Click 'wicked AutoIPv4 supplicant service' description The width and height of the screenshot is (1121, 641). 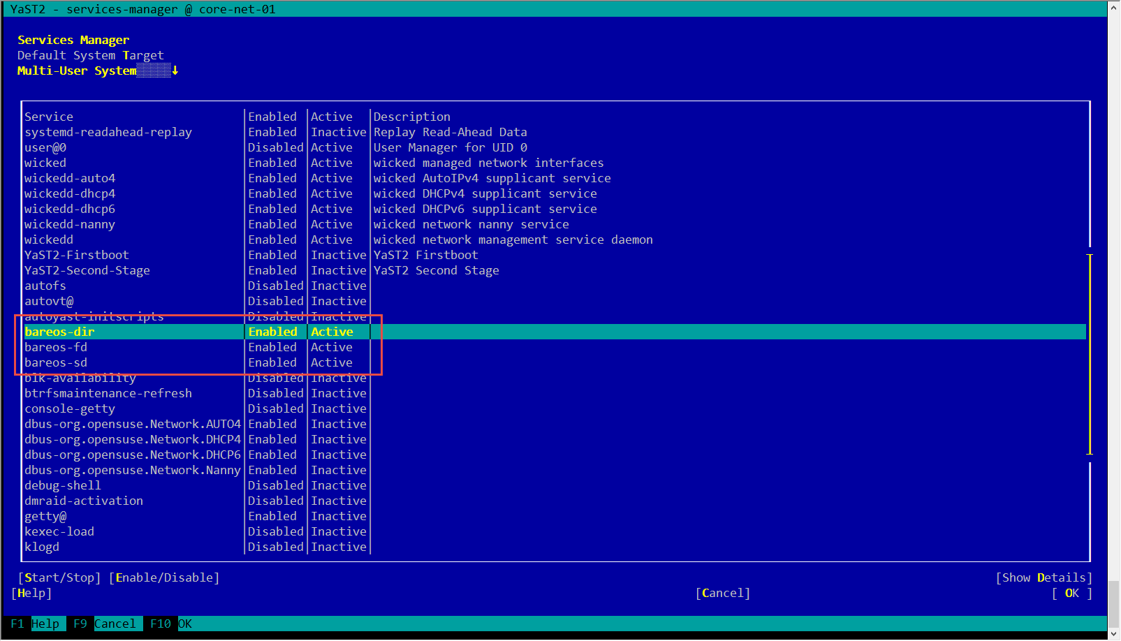click(x=492, y=178)
